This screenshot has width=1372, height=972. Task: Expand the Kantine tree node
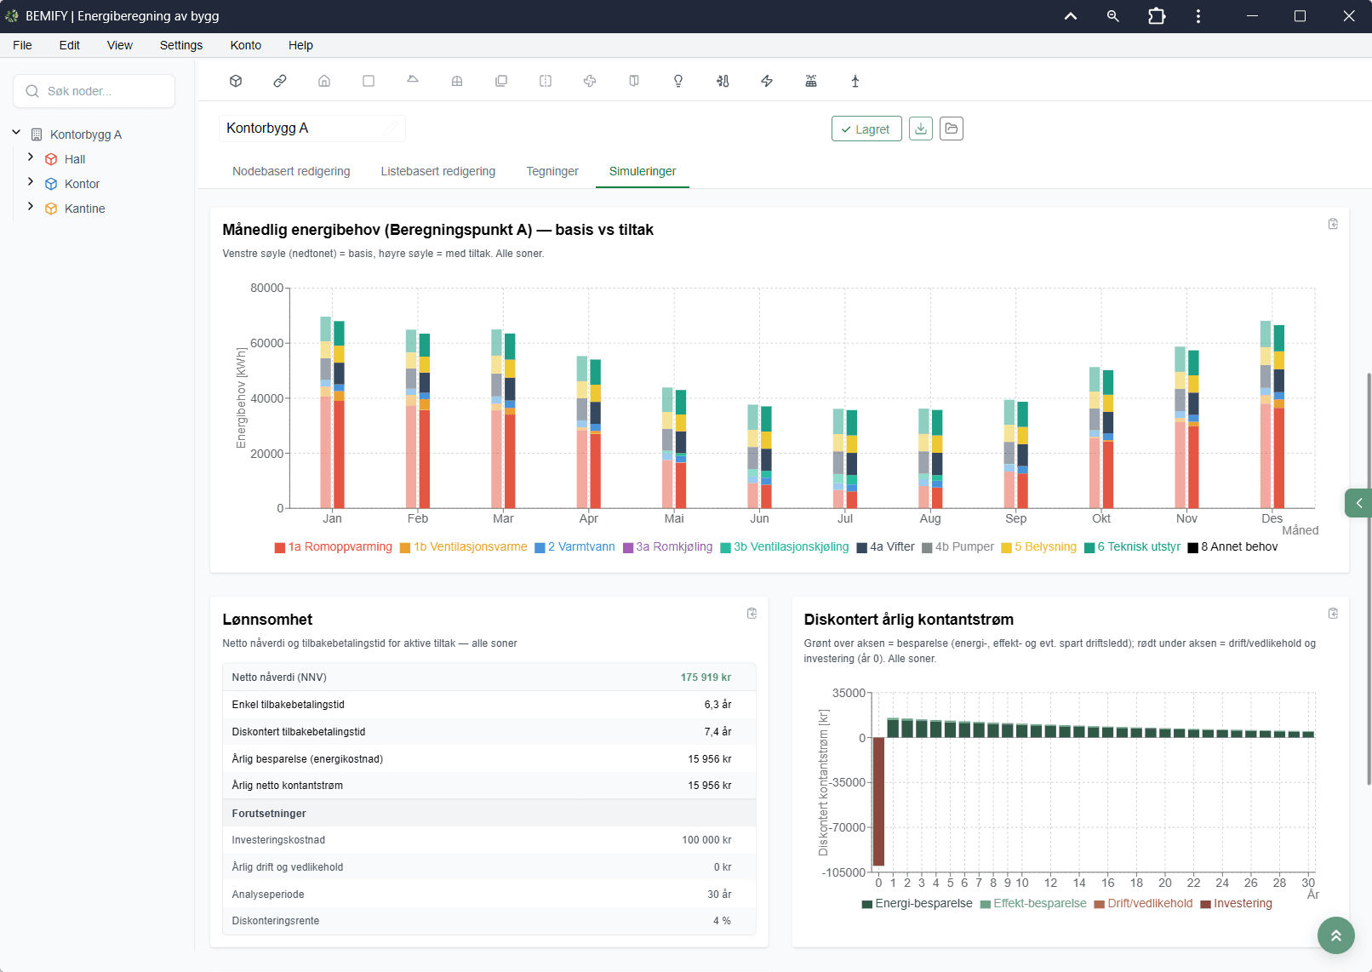pyautogui.click(x=31, y=207)
